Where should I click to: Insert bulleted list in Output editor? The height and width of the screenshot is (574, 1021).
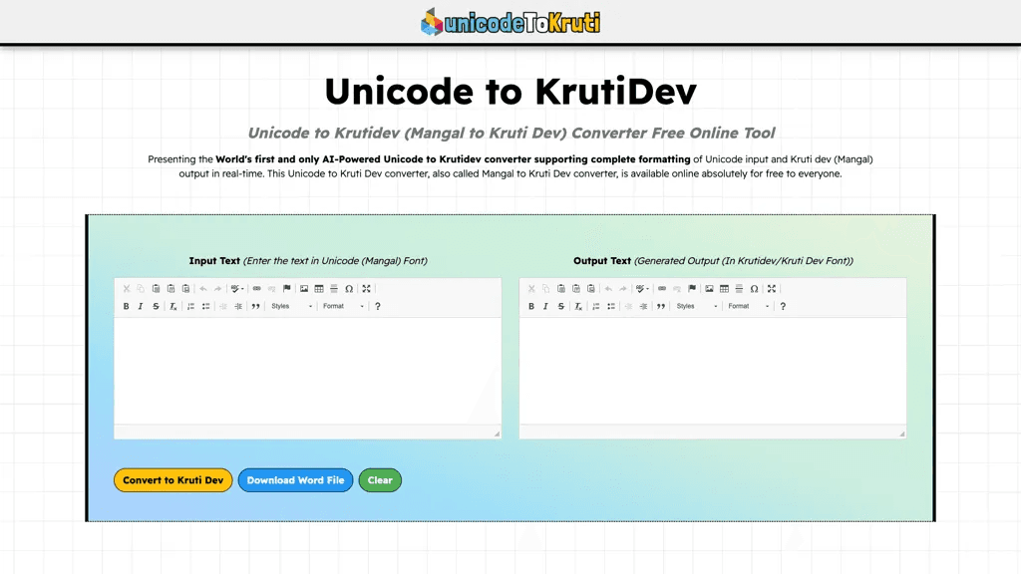[611, 306]
